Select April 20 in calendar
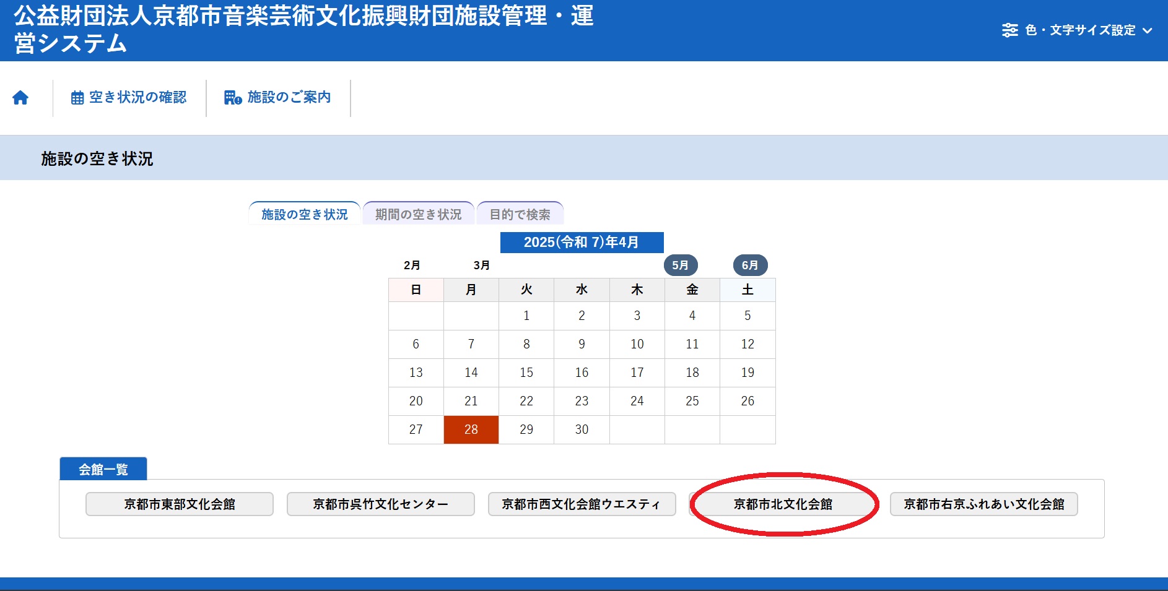This screenshot has width=1168, height=591. click(416, 401)
